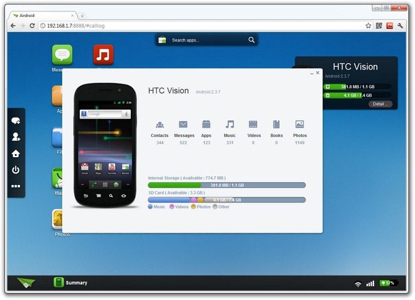Click the search magnifier icon
This screenshot has width=415, height=300.
(252, 40)
